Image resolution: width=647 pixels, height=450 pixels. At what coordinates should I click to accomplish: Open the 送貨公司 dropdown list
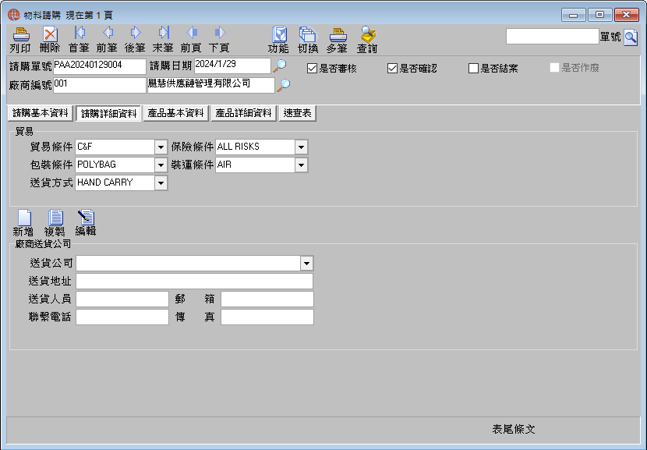point(306,264)
